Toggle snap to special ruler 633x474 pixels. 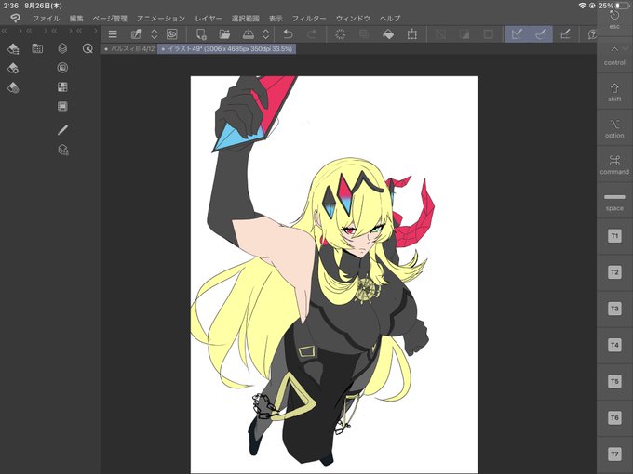[541, 34]
